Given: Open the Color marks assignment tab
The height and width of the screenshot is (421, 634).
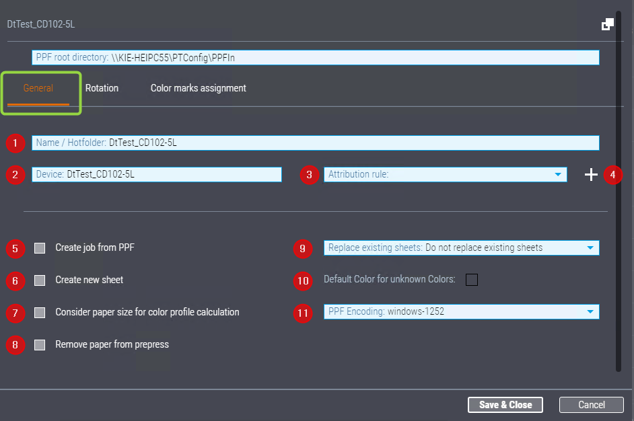Looking at the screenshot, I should 198,87.
